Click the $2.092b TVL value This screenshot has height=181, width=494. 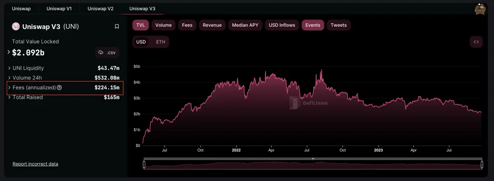click(x=28, y=53)
